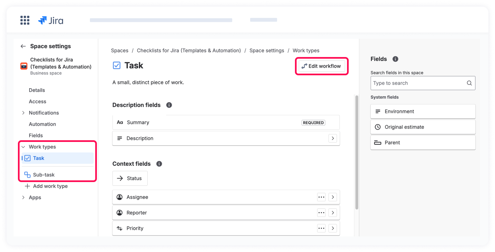This screenshot has width=495, height=252.
Task: Expand the Notifications section
Action: (x=23, y=113)
